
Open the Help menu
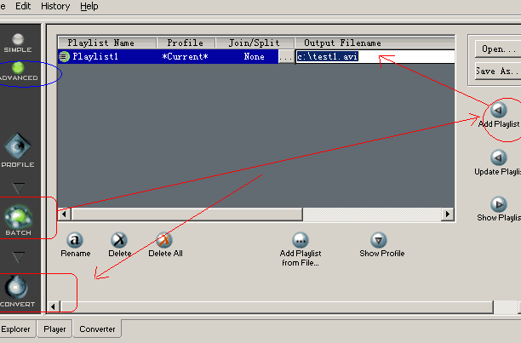pyautogui.click(x=89, y=6)
